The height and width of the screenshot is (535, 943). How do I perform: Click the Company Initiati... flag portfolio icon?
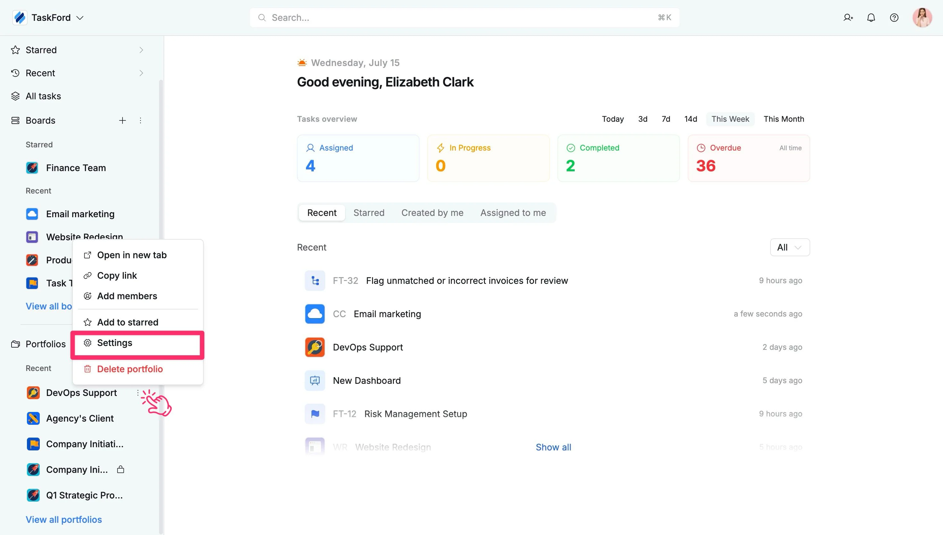click(x=33, y=444)
